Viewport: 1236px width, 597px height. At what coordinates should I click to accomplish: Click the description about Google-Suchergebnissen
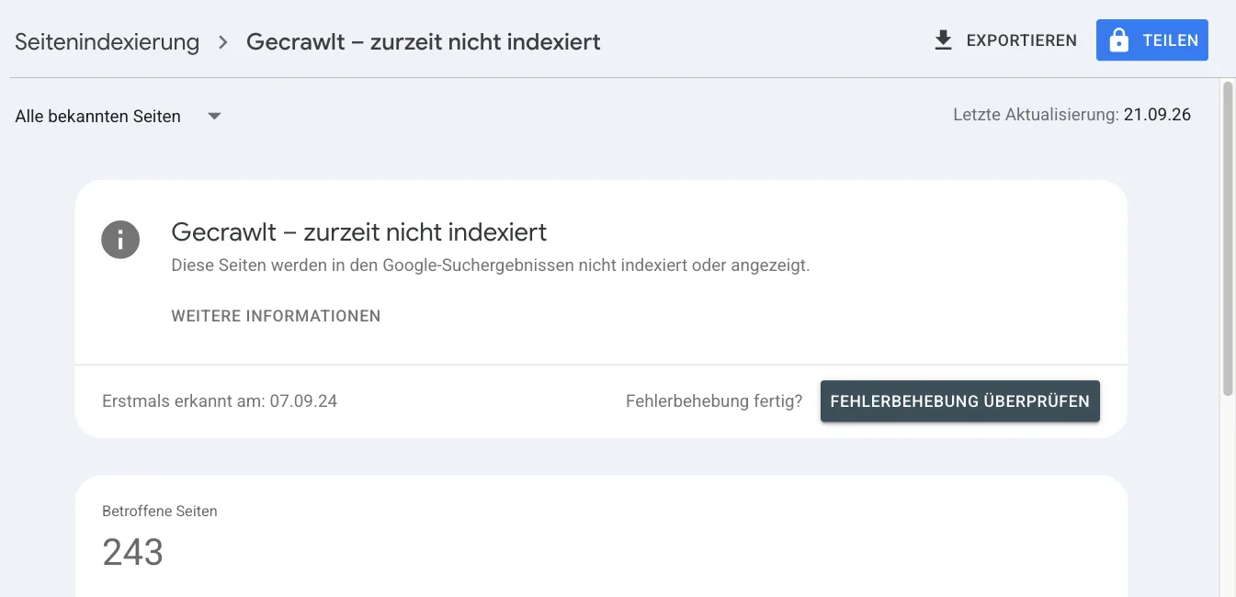pyautogui.click(x=491, y=266)
